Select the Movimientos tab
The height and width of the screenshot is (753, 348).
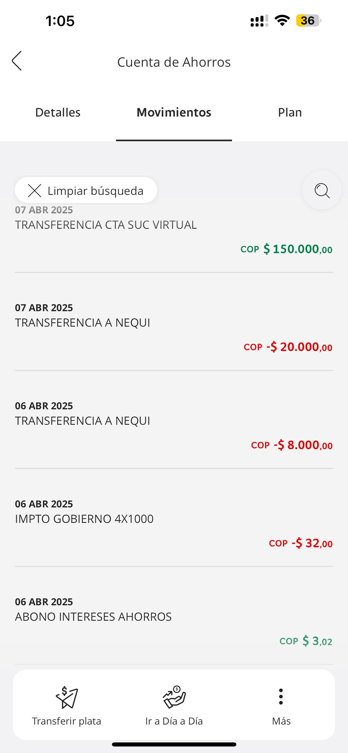pyautogui.click(x=174, y=112)
